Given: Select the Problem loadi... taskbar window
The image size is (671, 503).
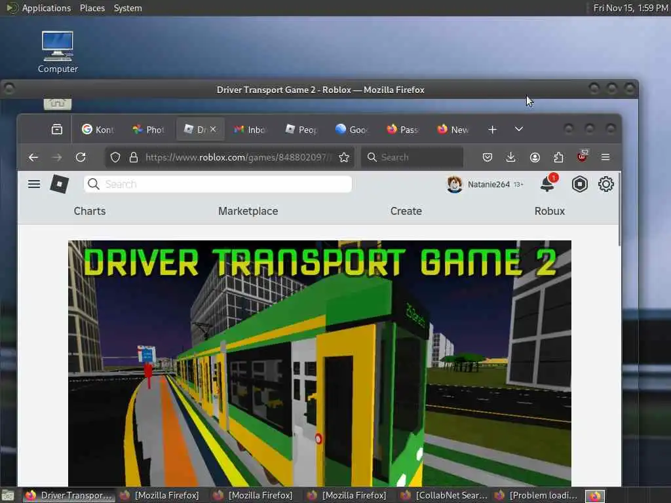Looking at the screenshot, I should click(x=537, y=495).
